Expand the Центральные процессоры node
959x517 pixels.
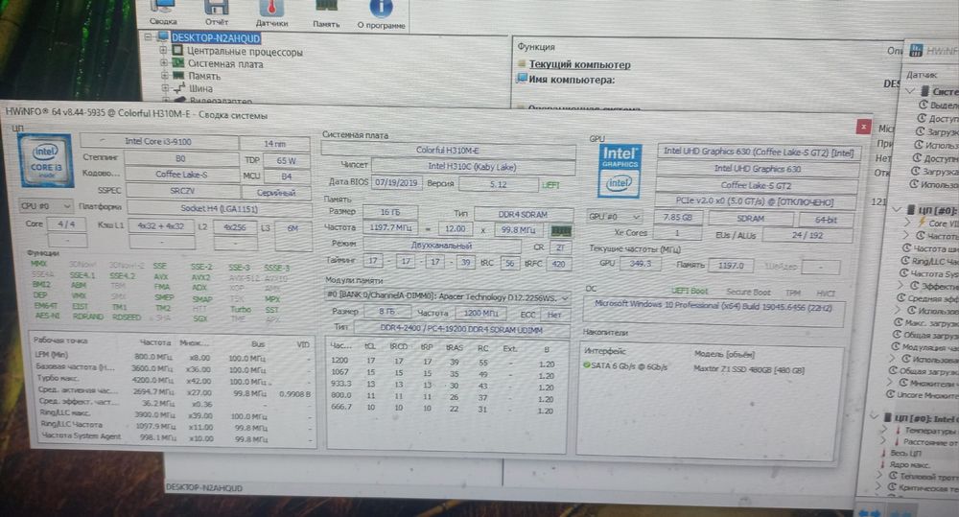[x=163, y=50]
